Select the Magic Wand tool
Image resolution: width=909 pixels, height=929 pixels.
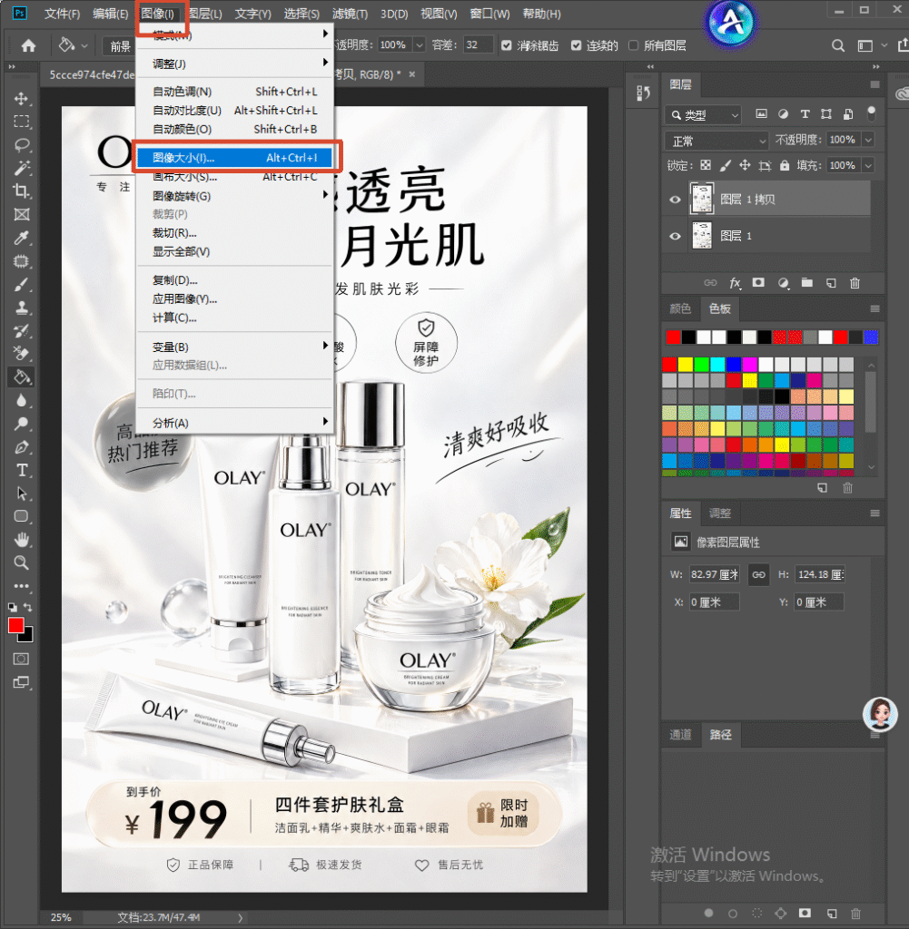[x=22, y=168]
